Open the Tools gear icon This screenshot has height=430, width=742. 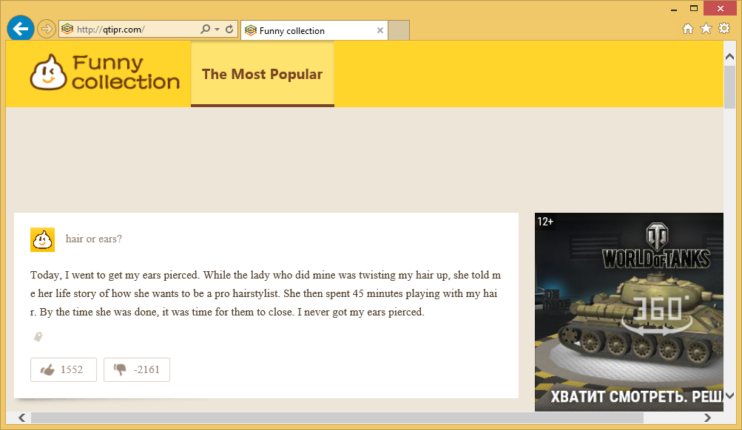tap(724, 29)
